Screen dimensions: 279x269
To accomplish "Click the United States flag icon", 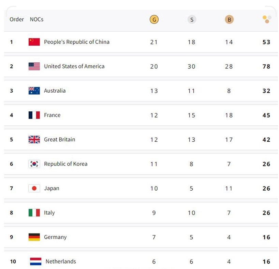I will [x=34, y=66].
